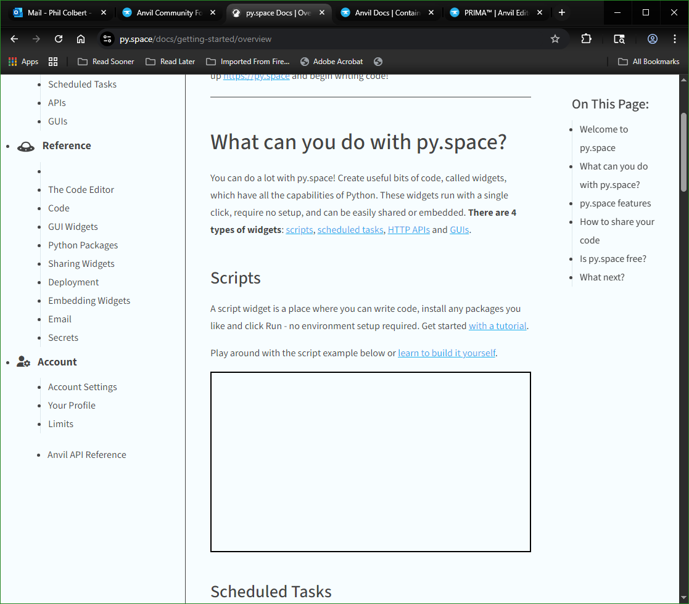Open the Code reference page
Image resolution: width=689 pixels, height=604 pixels.
[59, 208]
